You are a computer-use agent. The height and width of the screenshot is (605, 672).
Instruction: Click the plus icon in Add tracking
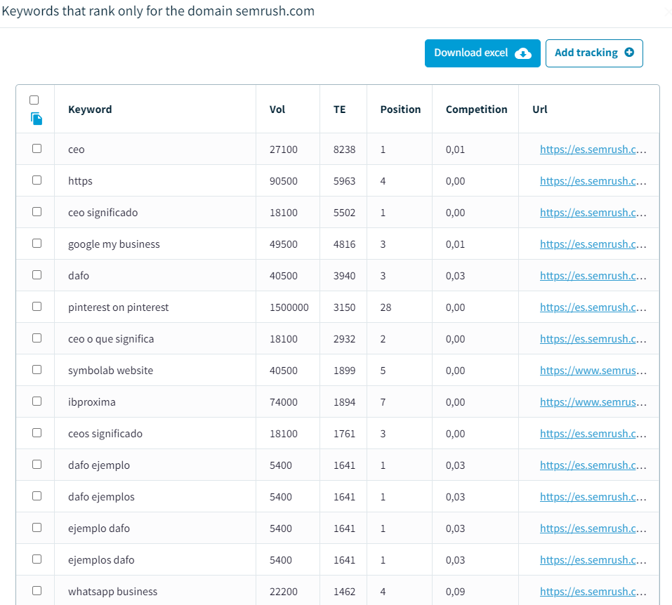point(629,53)
